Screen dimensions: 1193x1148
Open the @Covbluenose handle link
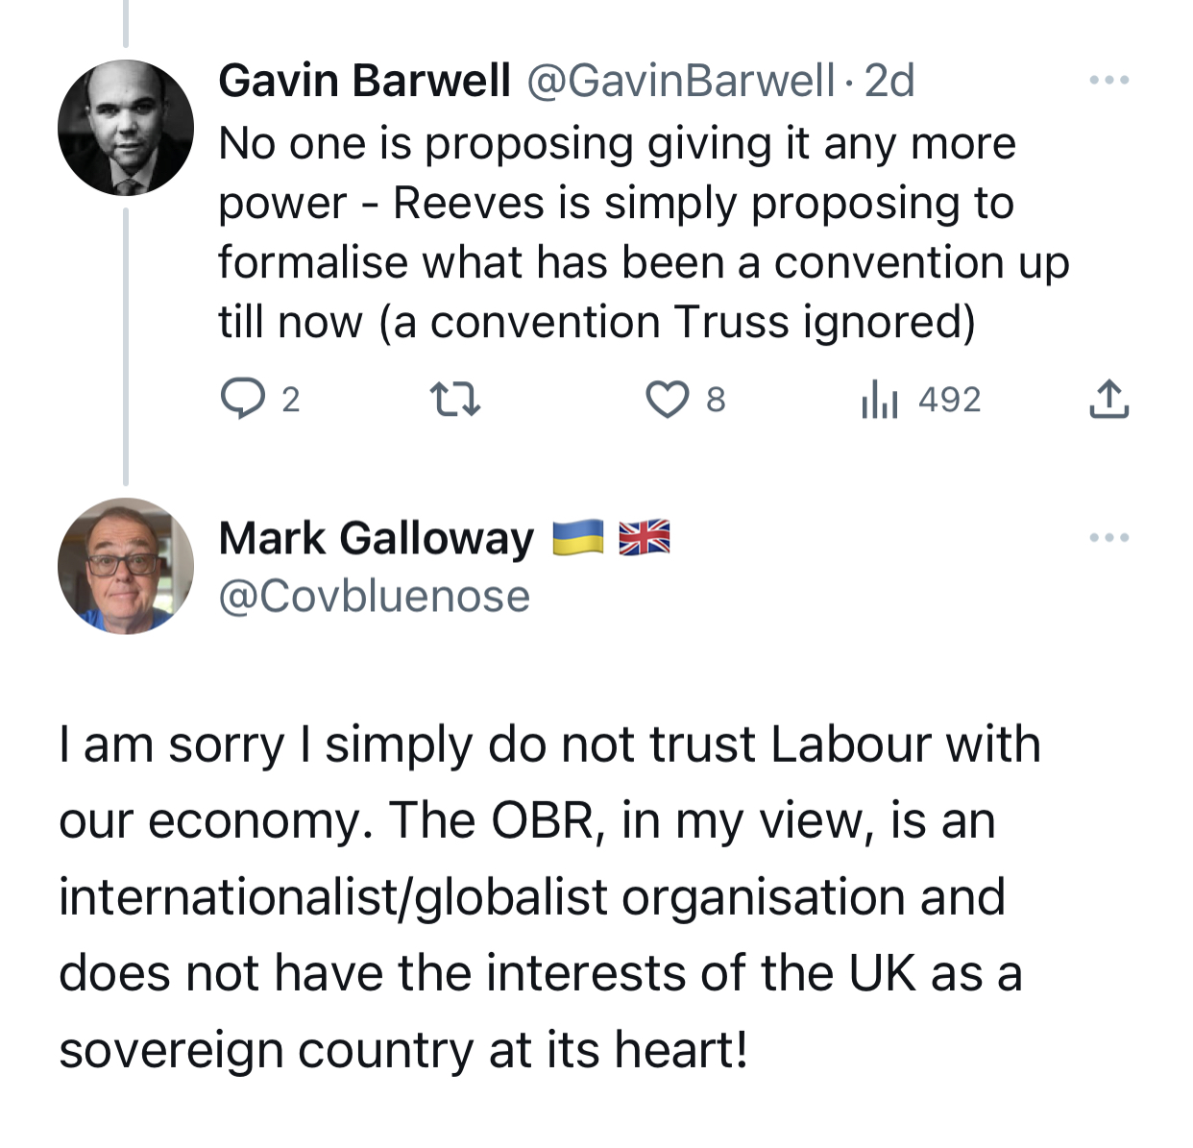click(374, 597)
